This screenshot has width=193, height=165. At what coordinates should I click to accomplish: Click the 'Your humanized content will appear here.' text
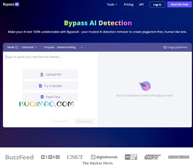(145, 96)
